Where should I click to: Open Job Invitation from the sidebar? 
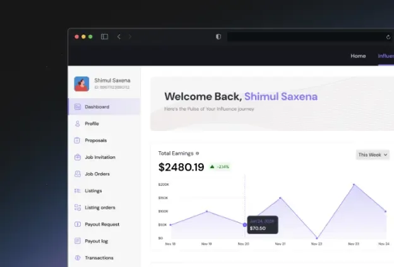(104, 157)
